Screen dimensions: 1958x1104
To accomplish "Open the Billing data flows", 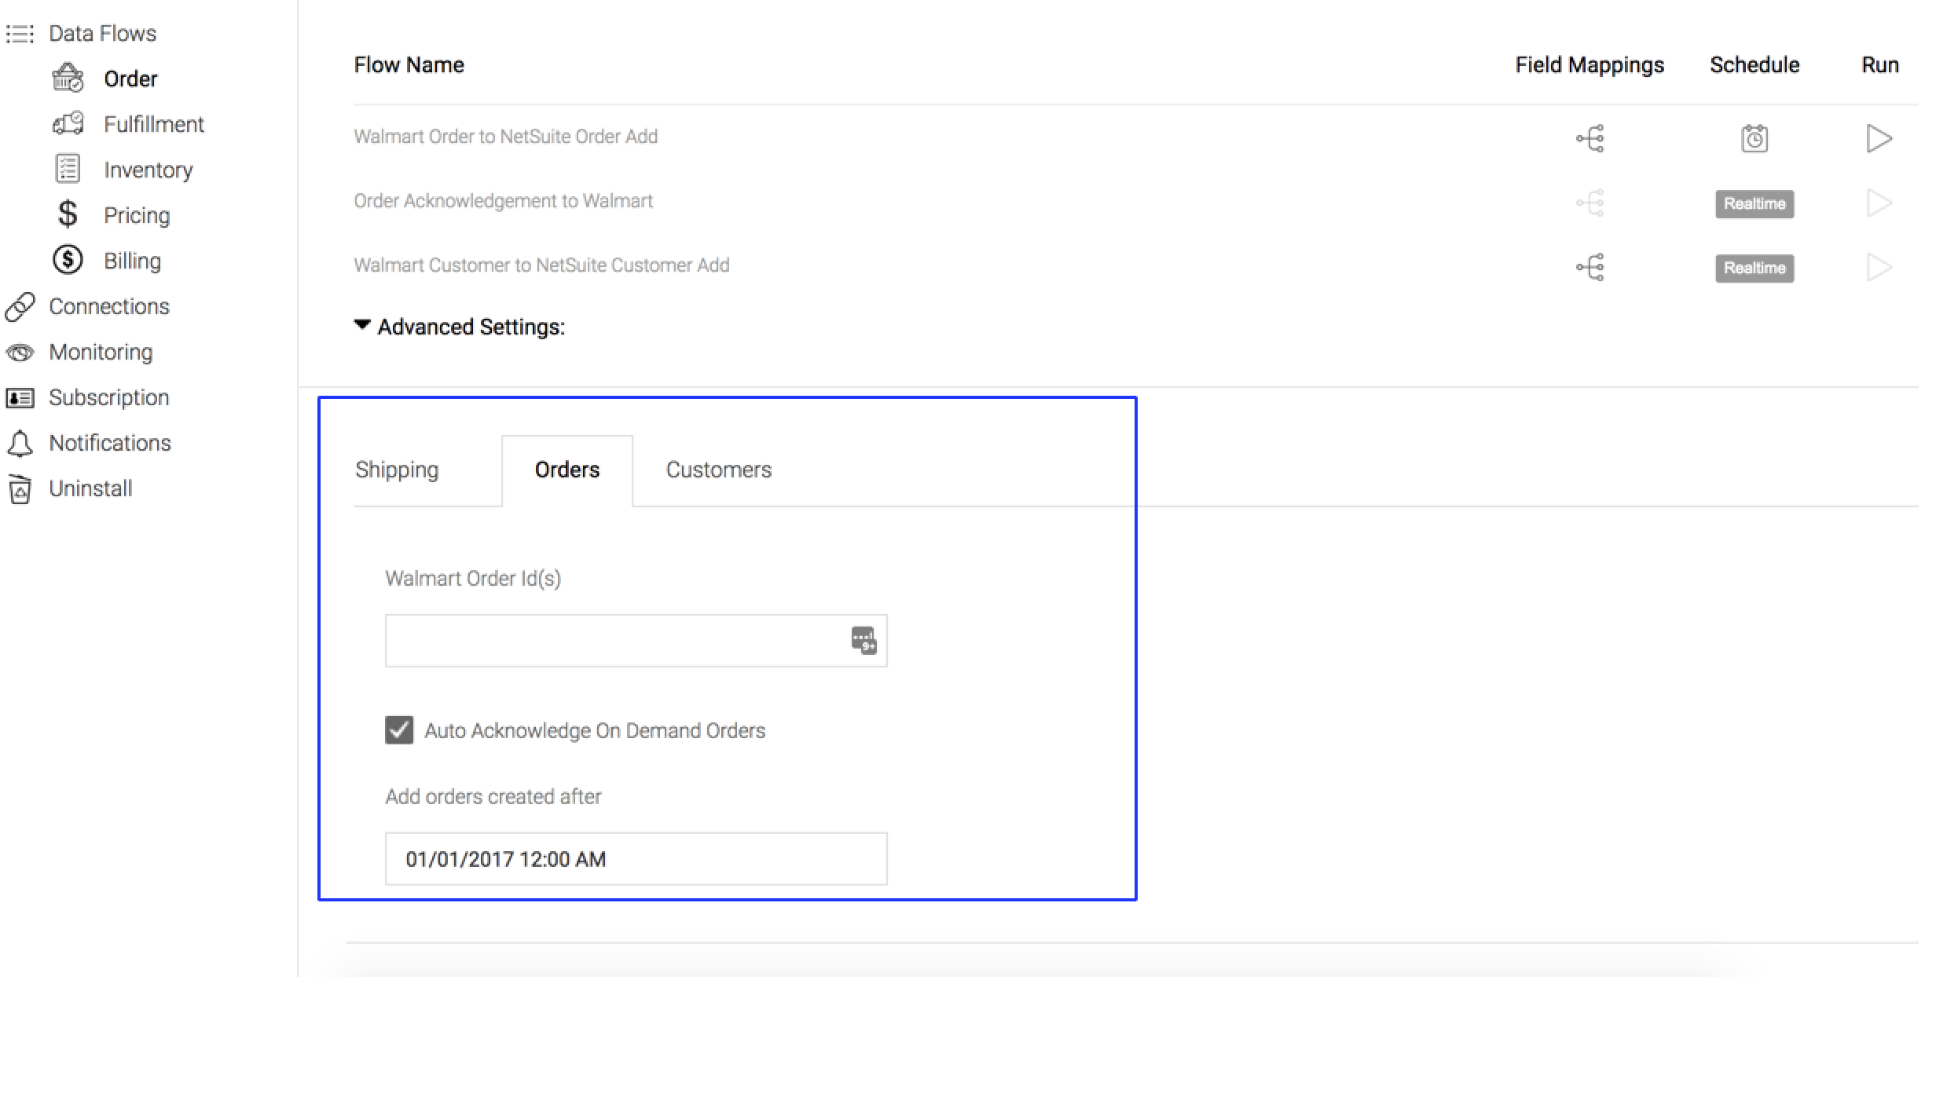I will (x=132, y=261).
